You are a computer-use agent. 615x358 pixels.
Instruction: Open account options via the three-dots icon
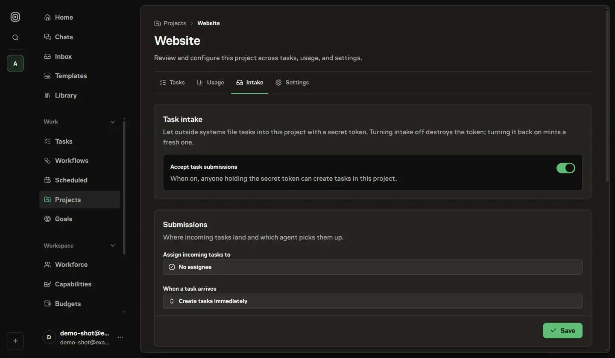click(120, 337)
